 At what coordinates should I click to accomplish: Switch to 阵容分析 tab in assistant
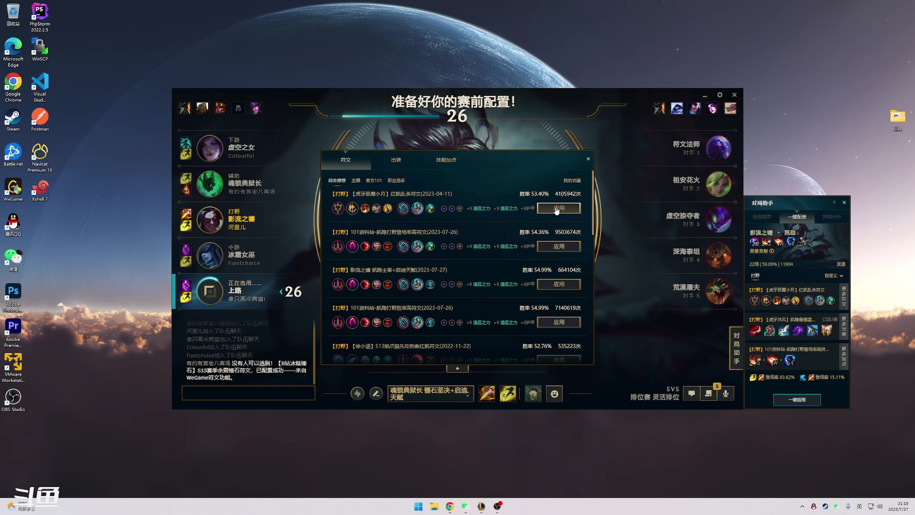832,217
